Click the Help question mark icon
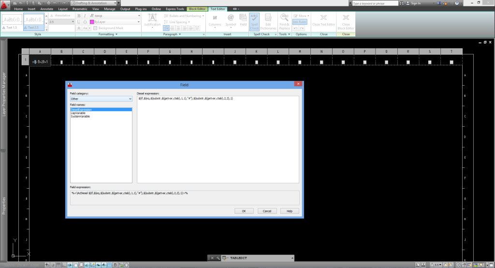Image resolution: width=495 pixels, height=268 pixels. coord(457,3)
